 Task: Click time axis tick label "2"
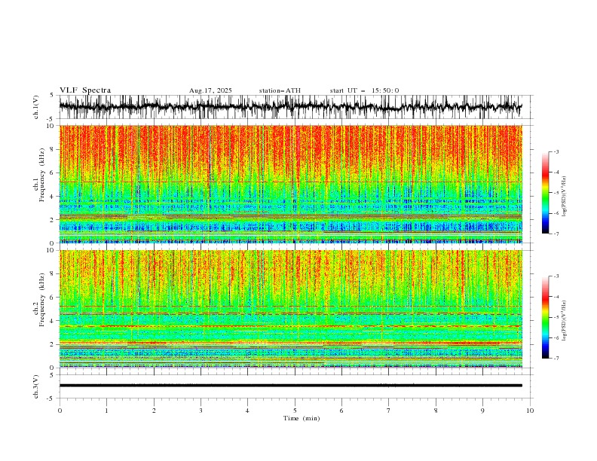tap(154, 411)
